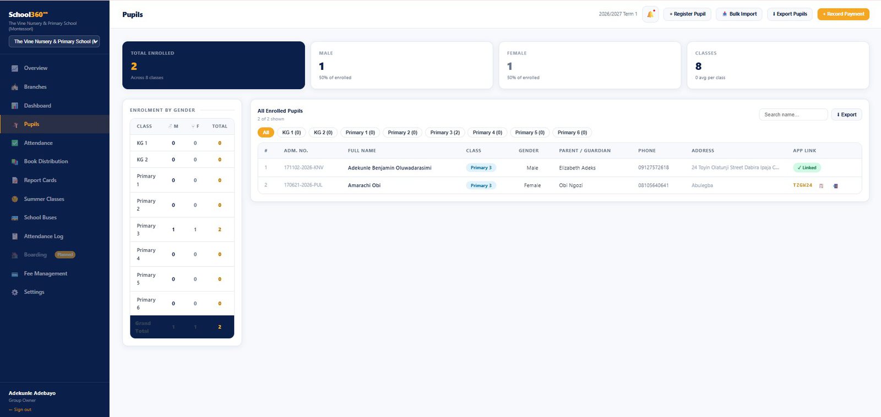This screenshot has width=881, height=417.
Task: Click admission number 170621-2026-PUL
Action: tap(303, 185)
